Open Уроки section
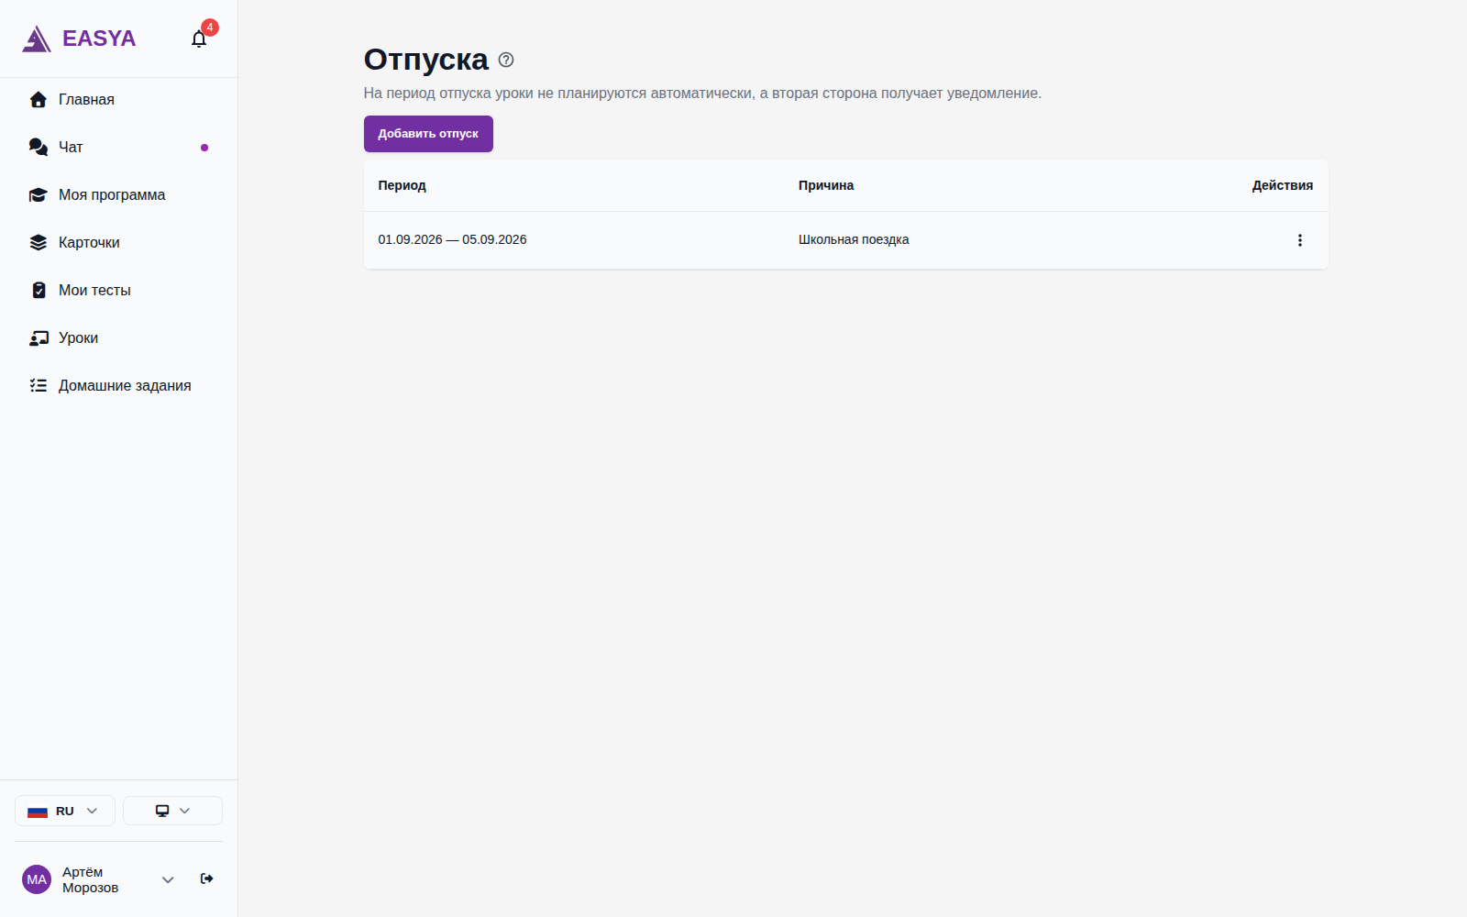The height and width of the screenshot is (917, 1467). click(x=119, y=337)
